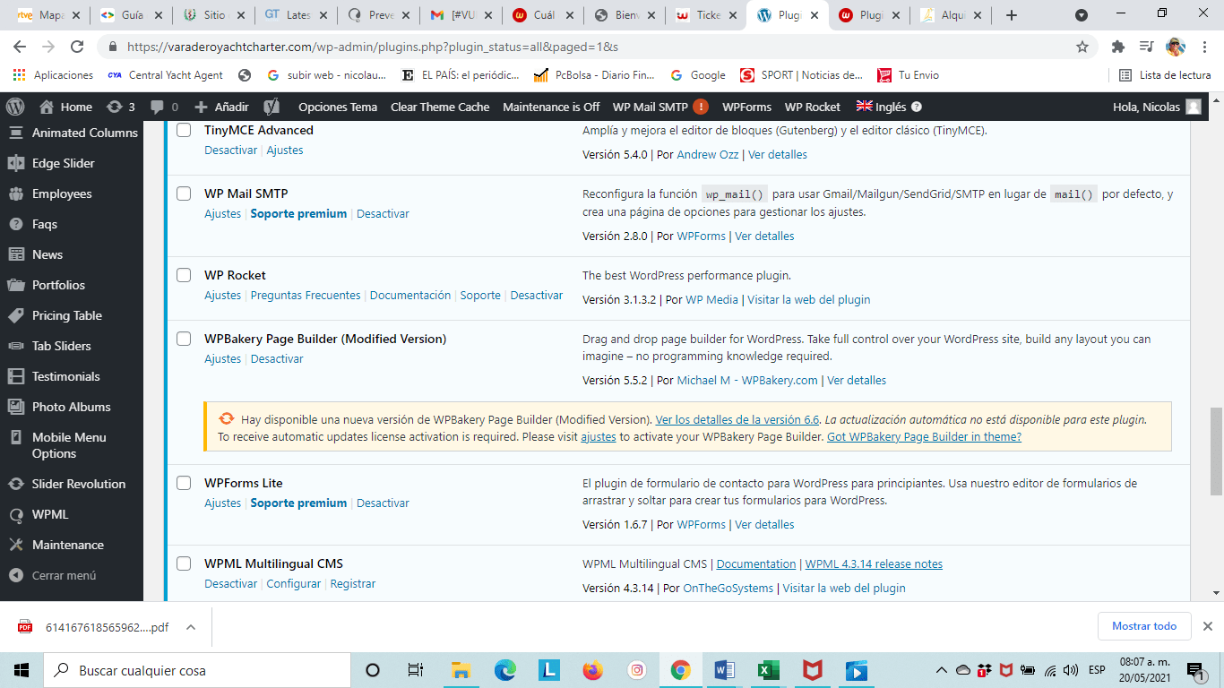Show hidden system tray icons

click(x=942, y=670)
